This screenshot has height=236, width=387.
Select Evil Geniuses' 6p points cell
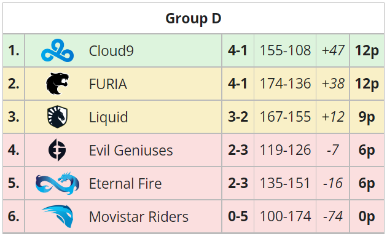[x=367, y=150]
